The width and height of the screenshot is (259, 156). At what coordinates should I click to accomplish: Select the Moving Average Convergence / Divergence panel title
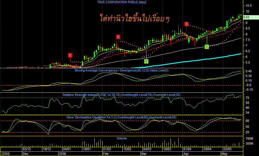(121, 70)
